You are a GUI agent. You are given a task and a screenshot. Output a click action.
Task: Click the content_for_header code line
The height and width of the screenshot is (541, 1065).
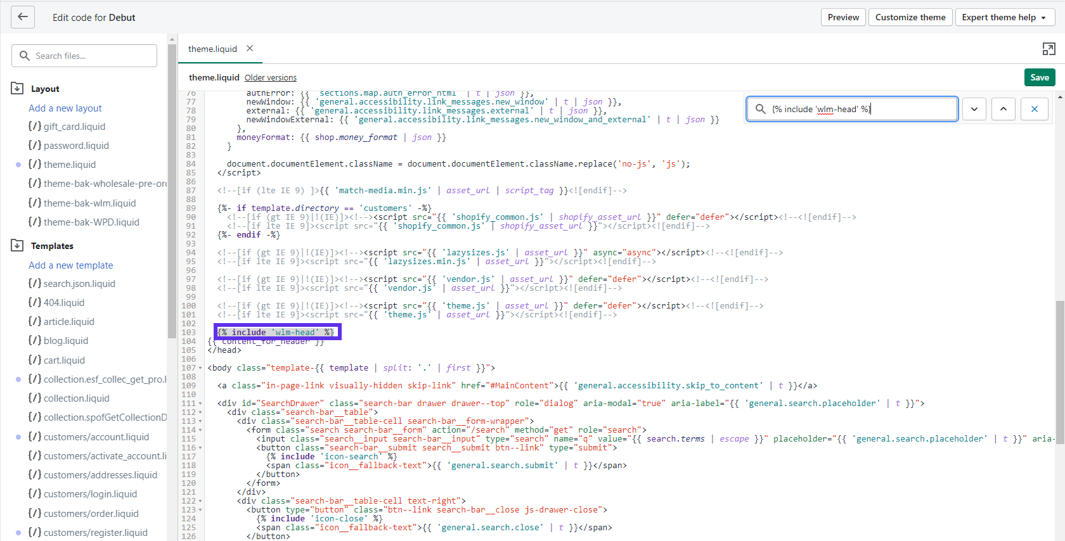(x=266, y=341)
